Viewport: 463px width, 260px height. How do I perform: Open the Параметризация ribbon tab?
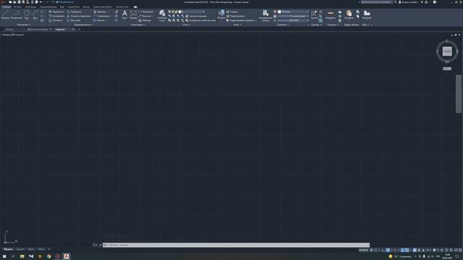click(48, 6)
